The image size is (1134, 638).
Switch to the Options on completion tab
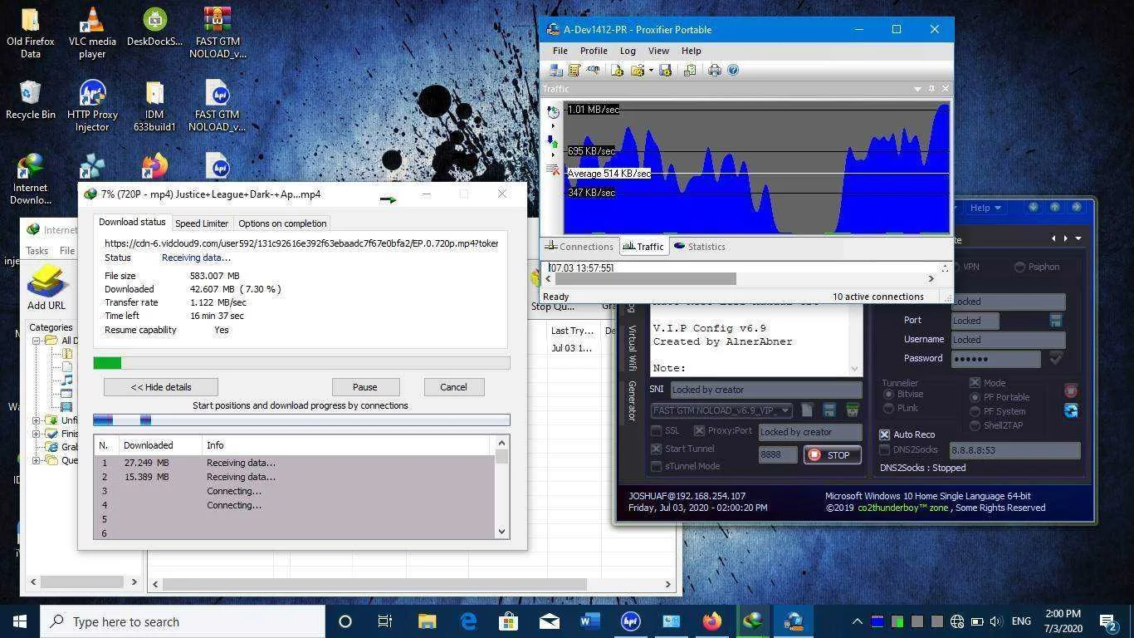point(282,223)
